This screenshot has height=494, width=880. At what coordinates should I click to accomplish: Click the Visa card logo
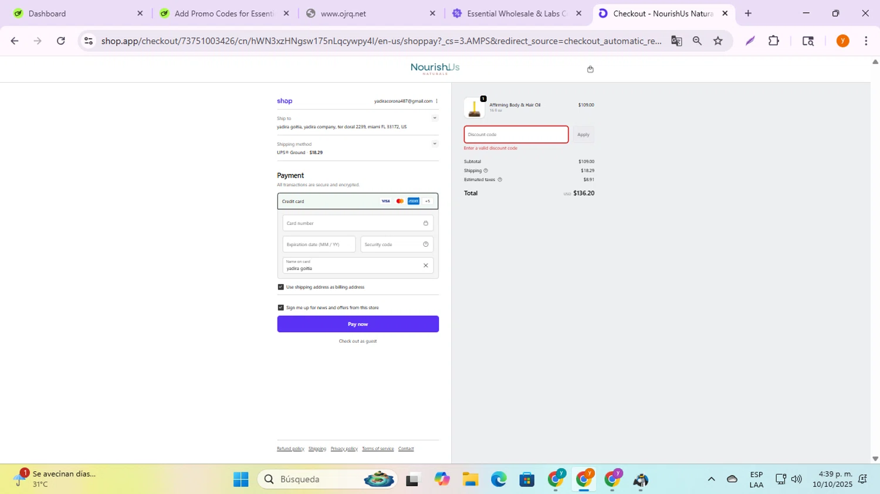point(385,201)
